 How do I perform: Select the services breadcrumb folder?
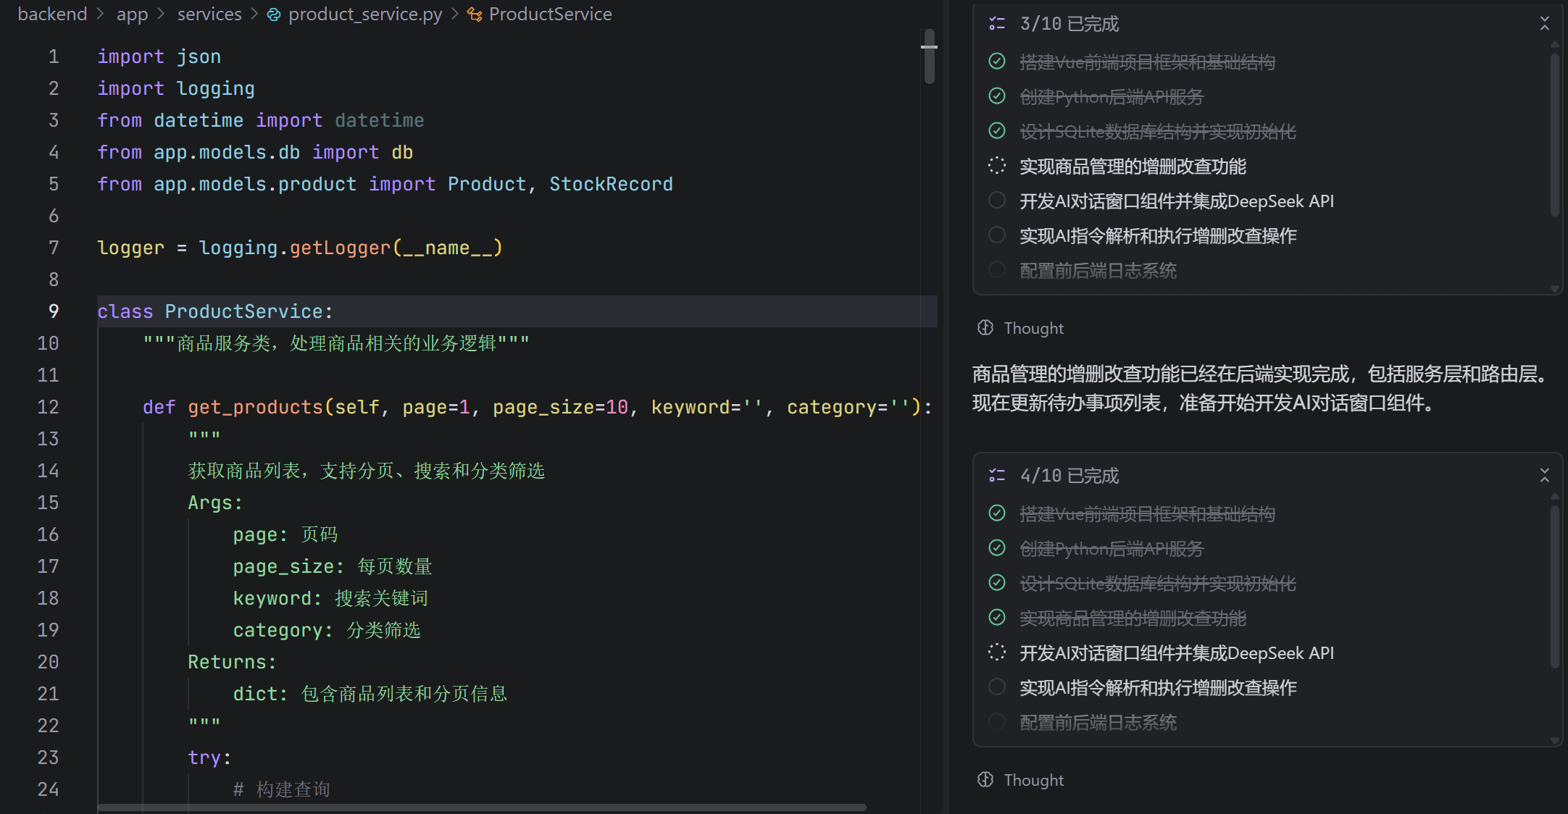209,14
